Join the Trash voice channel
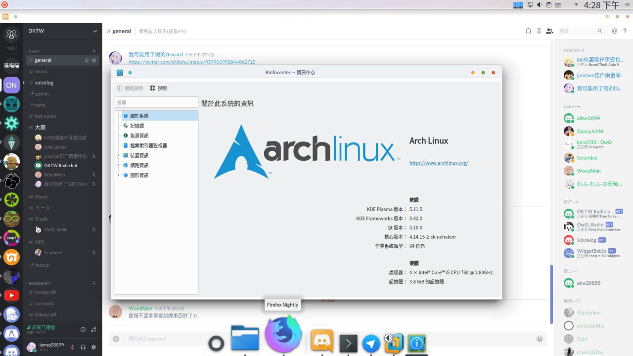Viewport: 633px width, 356px height. [x=62, y=219]
